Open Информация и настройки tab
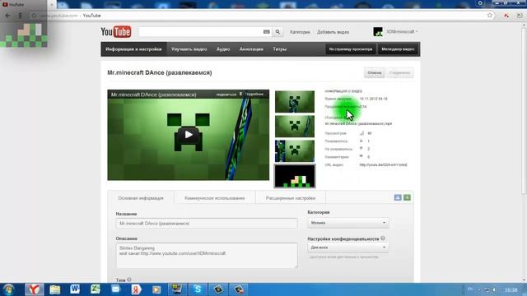 [133, 49]
